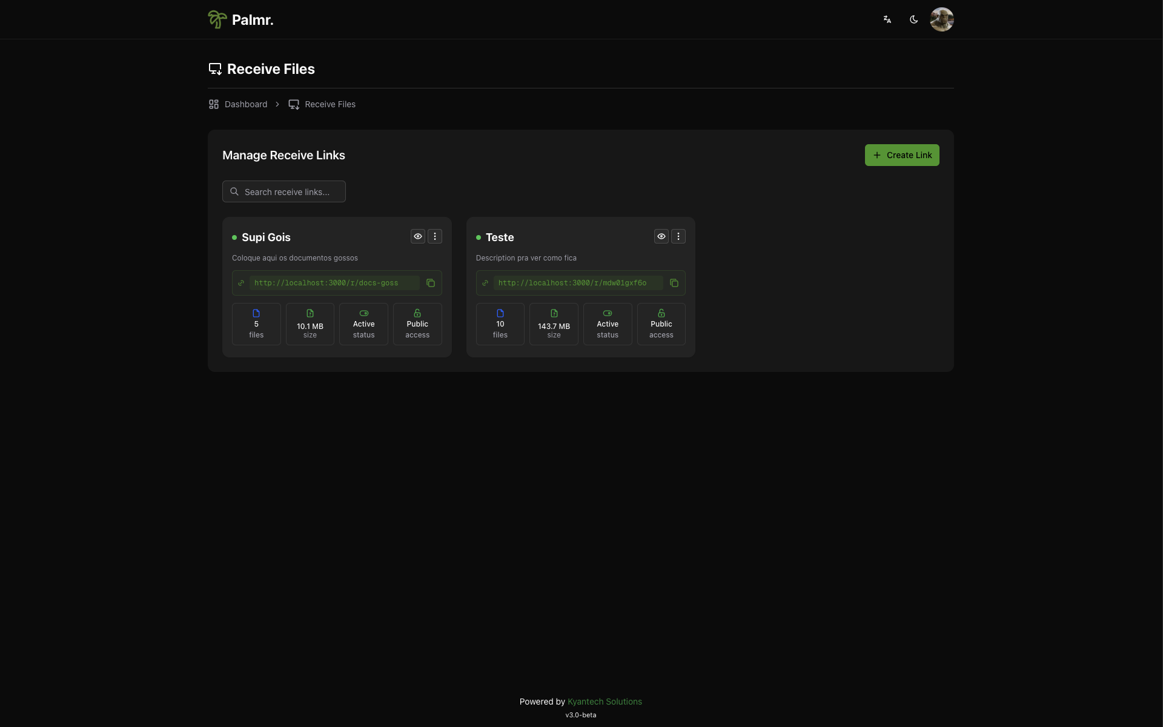The image size is (1163, 727).
Task: Copy the mdw01gxf6o link URL
Action: [x=674, y=283]
